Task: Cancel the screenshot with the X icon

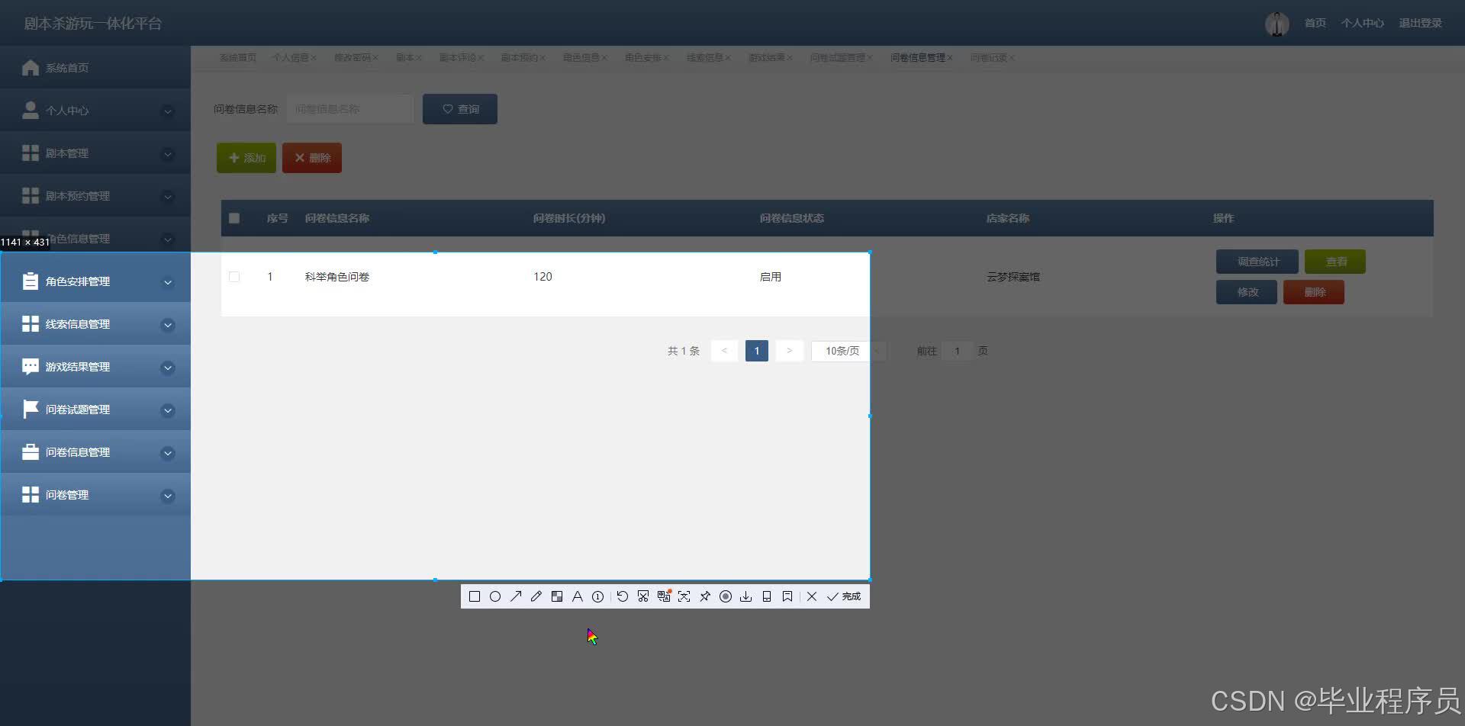Action: click(812, 596)
